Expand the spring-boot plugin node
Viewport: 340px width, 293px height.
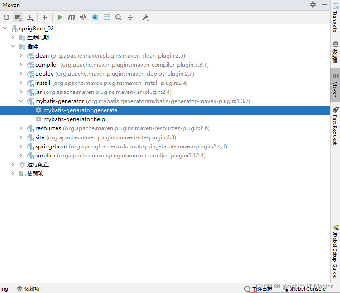coord(21,146)
